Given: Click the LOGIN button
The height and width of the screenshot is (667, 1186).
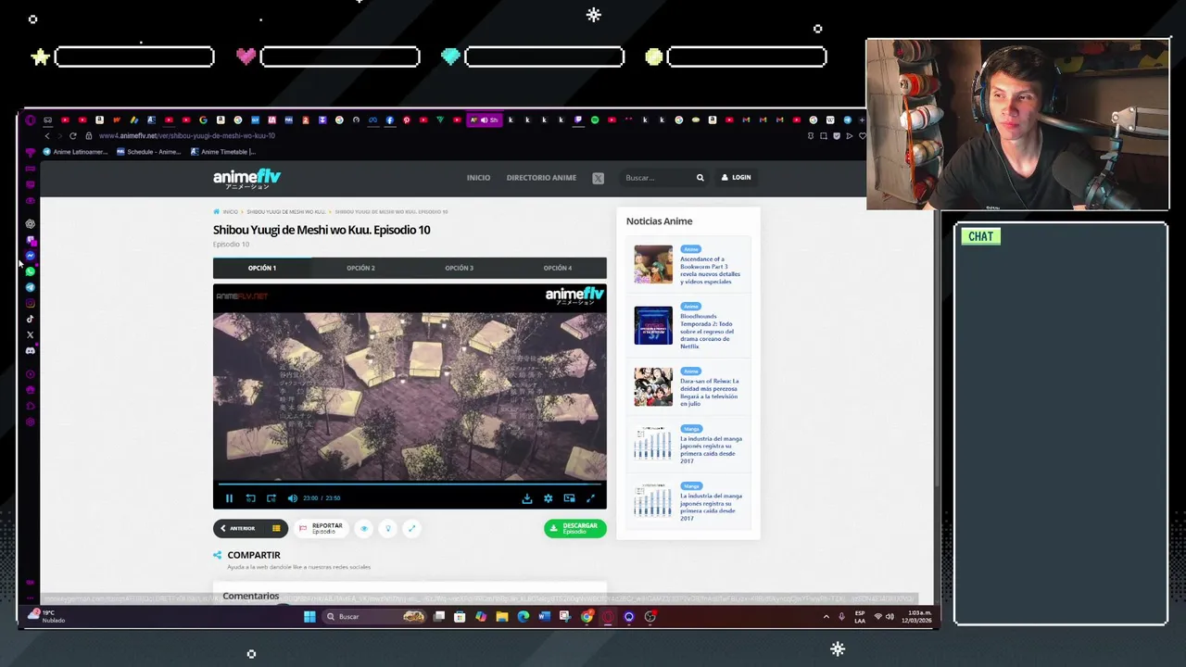Looking at the screenshot, I should pos(736,178).
